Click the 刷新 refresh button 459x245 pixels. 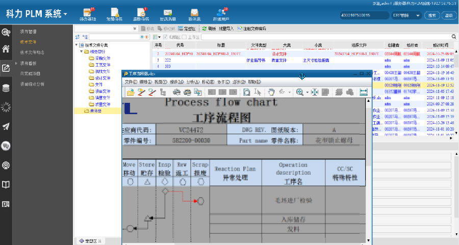coord(209,29)
